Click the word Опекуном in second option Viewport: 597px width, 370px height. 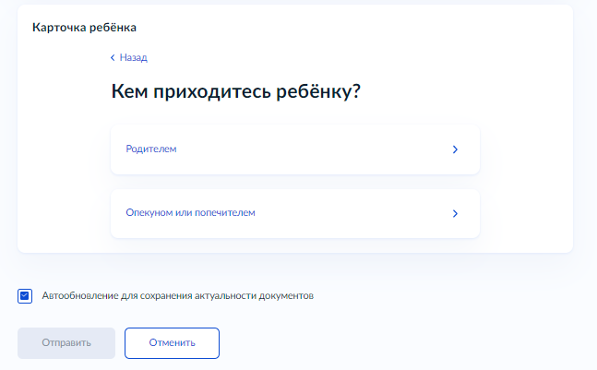148,213
